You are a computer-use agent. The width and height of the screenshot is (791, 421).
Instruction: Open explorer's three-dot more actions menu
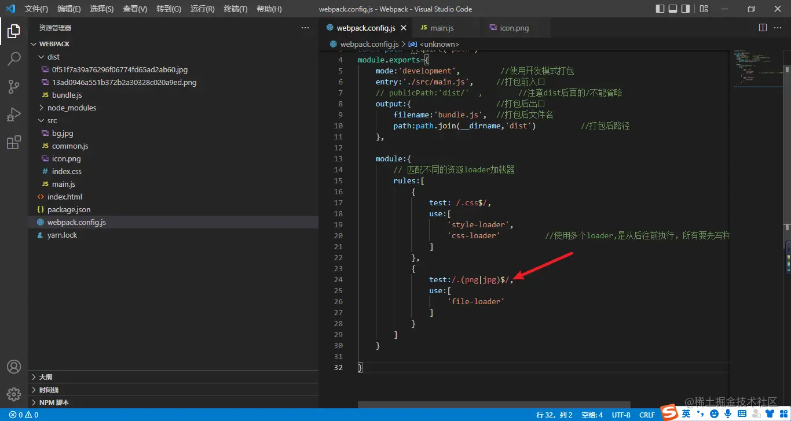305,28
